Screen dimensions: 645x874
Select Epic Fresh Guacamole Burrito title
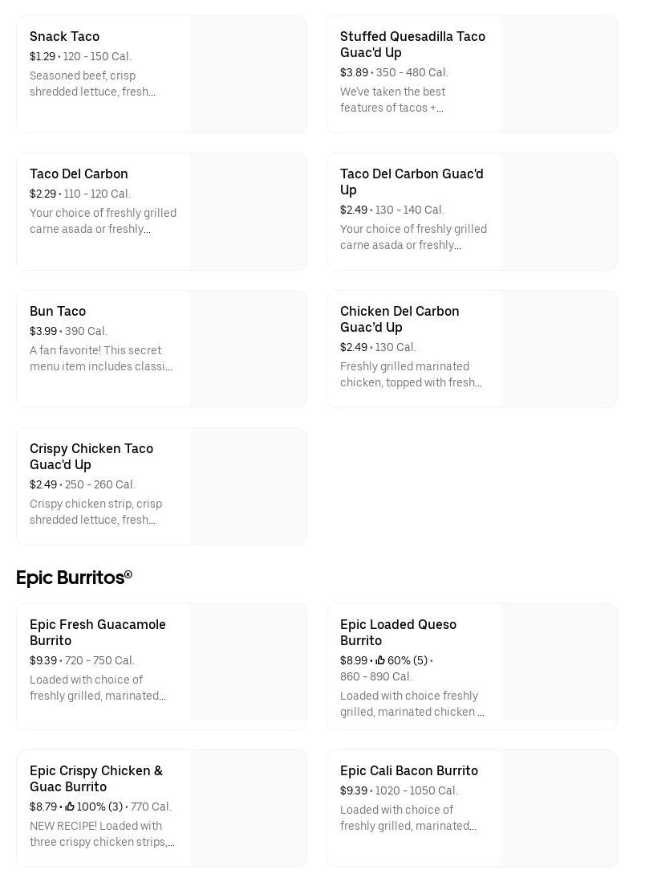tap(98, 632)
